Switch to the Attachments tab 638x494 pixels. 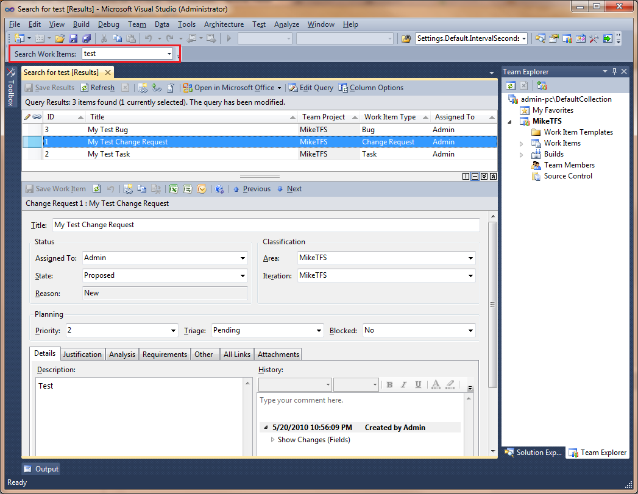point(278,354)
